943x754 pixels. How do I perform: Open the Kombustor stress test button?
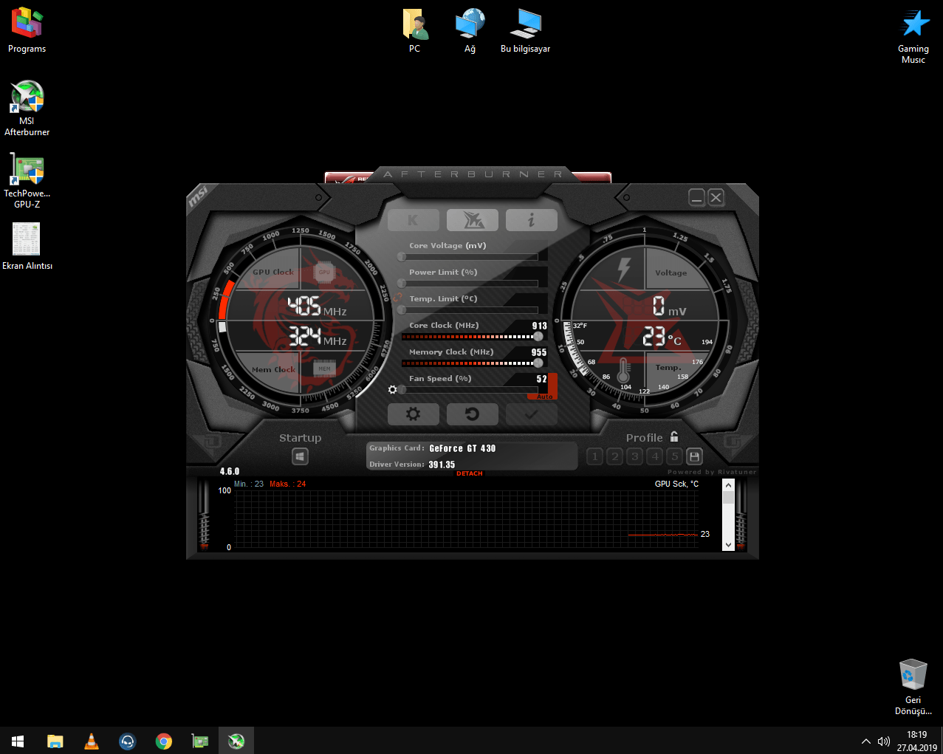(x=414, y=220)
